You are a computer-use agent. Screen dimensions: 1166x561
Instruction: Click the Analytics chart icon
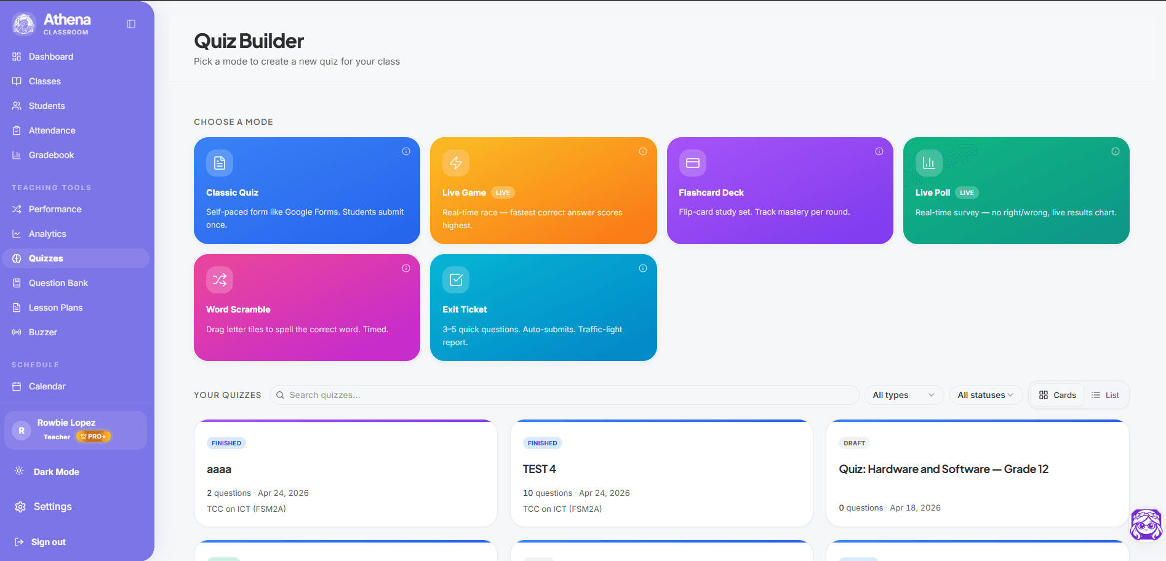17,234
